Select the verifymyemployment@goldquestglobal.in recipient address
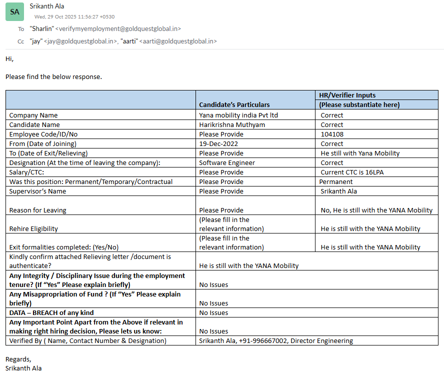The height and width of the screenshot is (375, 444). pyautogui.click(x=118, y=29)
